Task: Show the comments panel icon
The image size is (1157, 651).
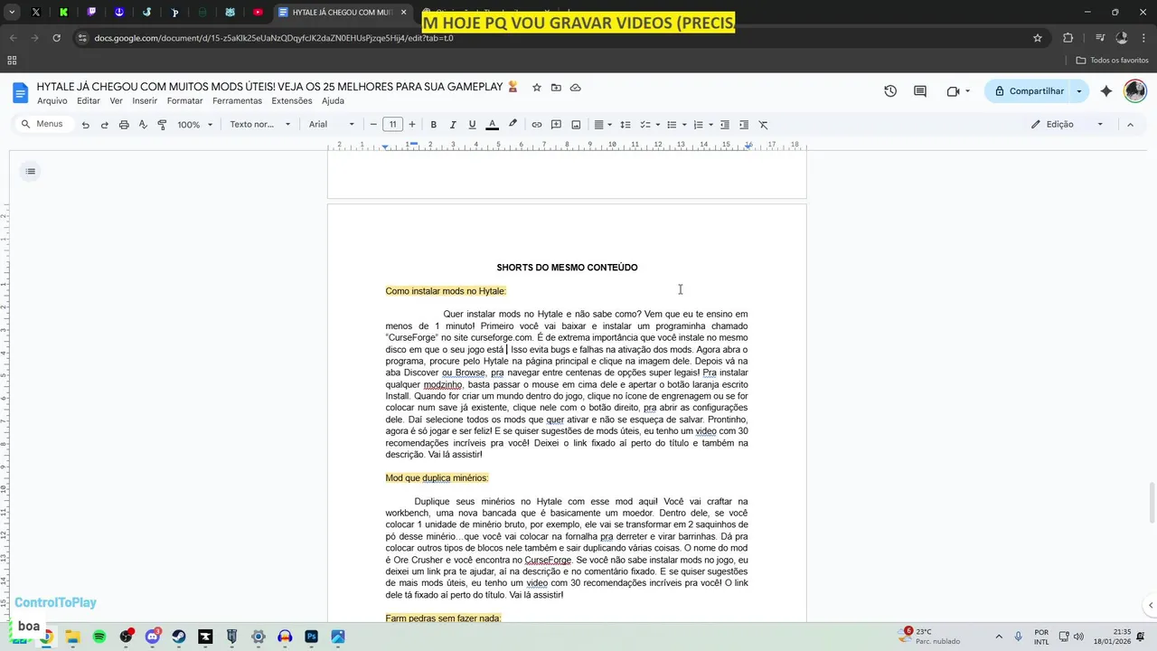Action: click(x=920, y=91)
